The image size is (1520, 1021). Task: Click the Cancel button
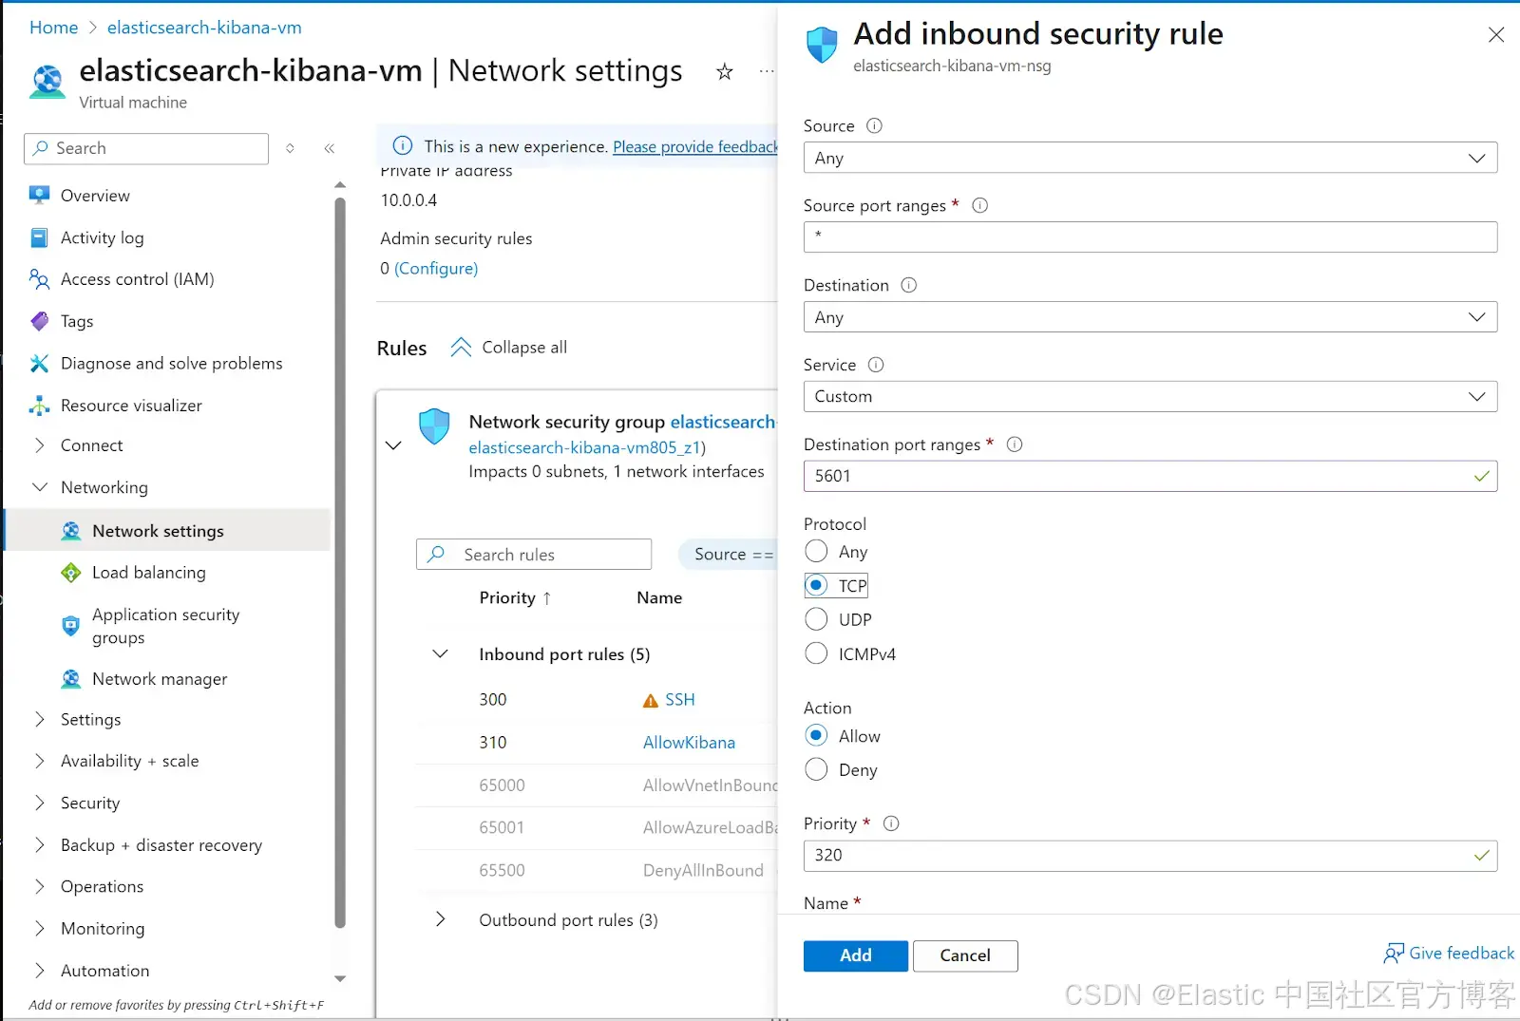[965, 955]
